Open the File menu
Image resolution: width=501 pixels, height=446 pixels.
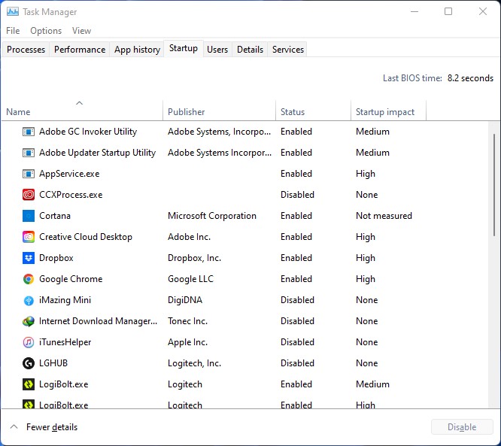tap(13, 31)
